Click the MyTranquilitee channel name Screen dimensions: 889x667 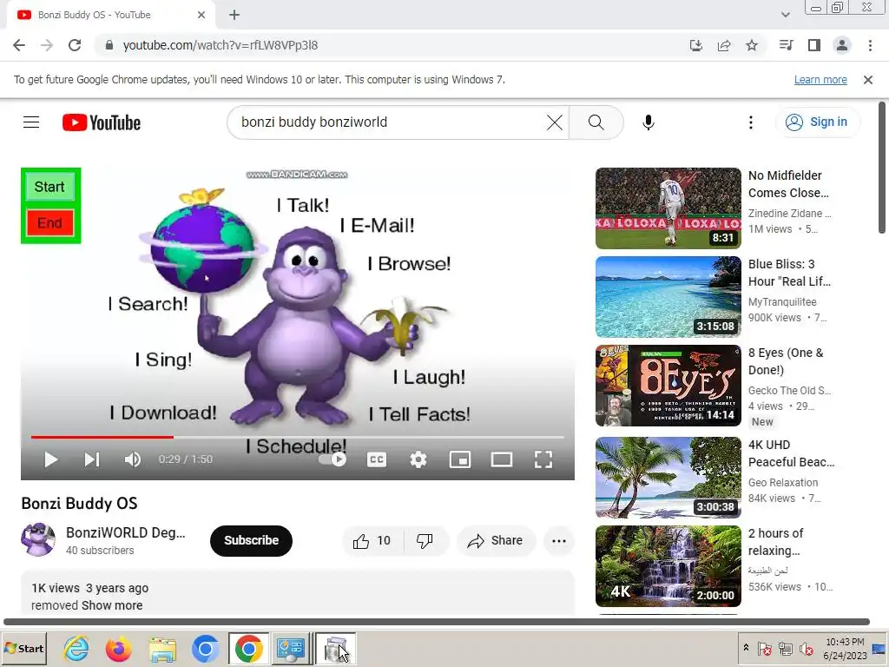[782, 301]
